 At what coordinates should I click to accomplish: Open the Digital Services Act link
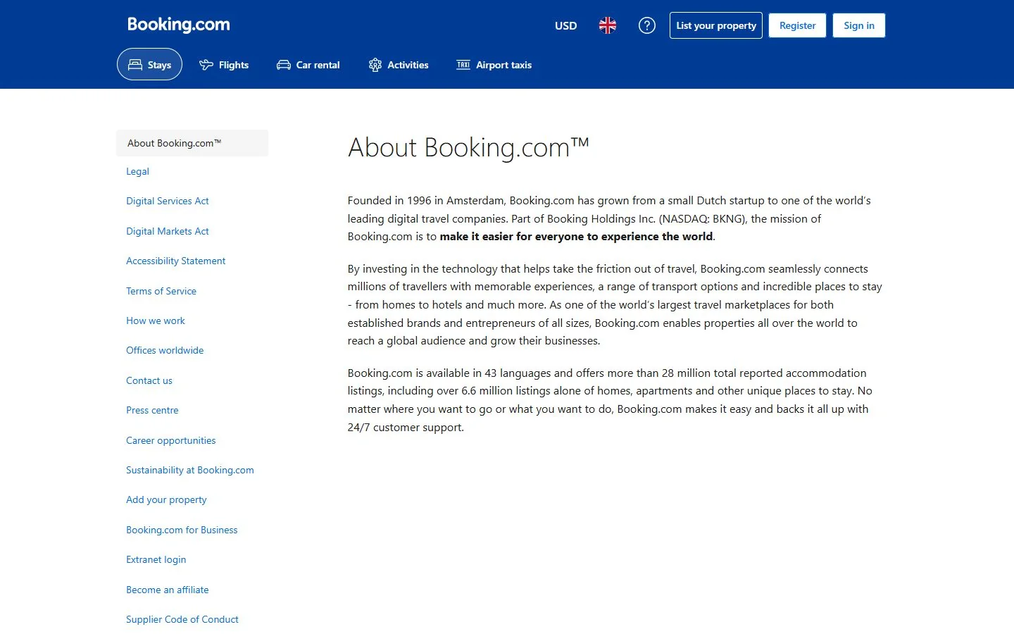[x=168, y=201]
